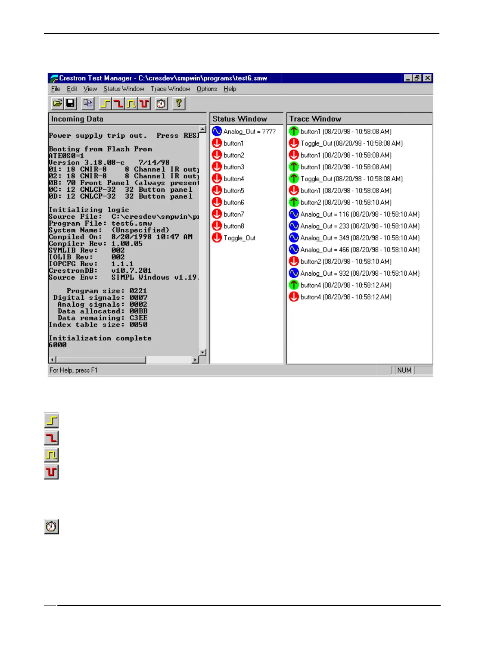
Task: Click blue analog icon of Analog_Out = 932 trace
Action: click(294, 273)
